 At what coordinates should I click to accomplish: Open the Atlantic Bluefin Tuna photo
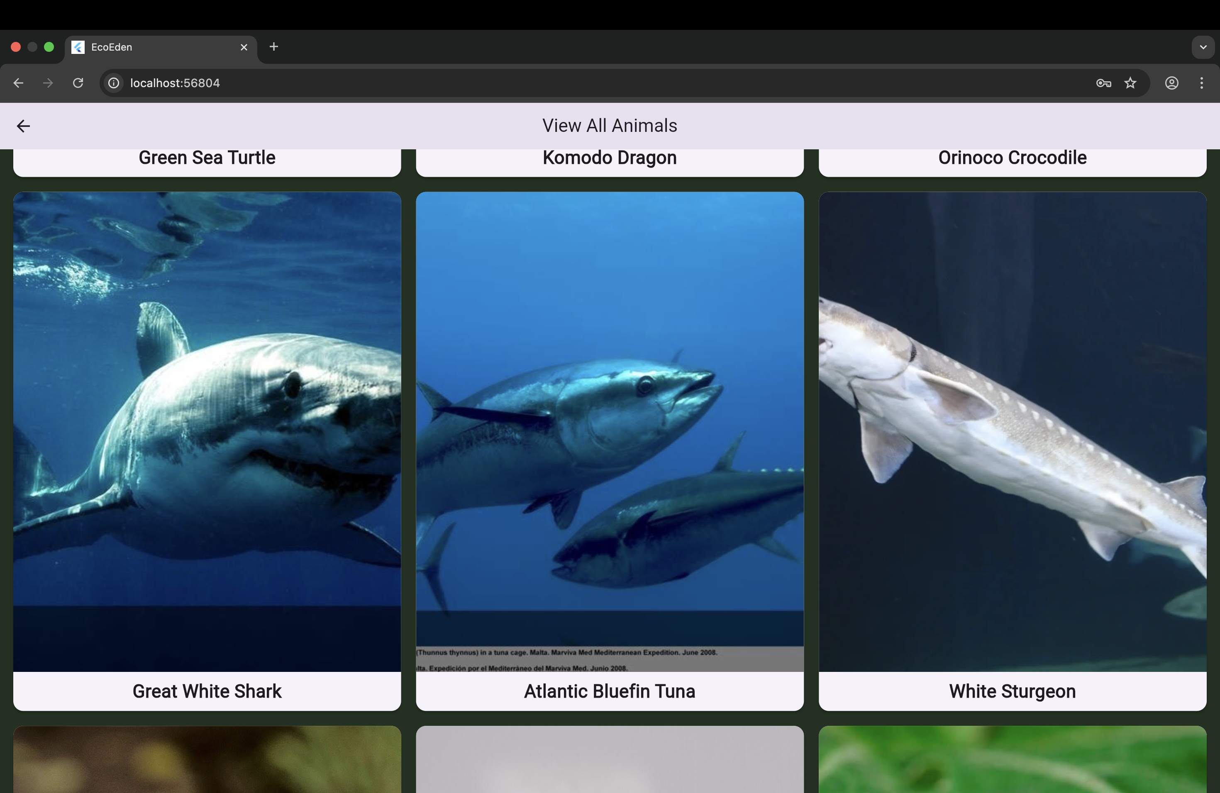(x=610, y=431)
